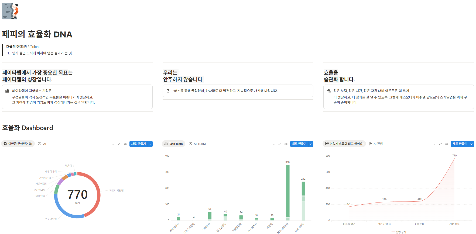Expand dropdown arrow beside 새로 만들기 in donut panel

tap(150, 144)
